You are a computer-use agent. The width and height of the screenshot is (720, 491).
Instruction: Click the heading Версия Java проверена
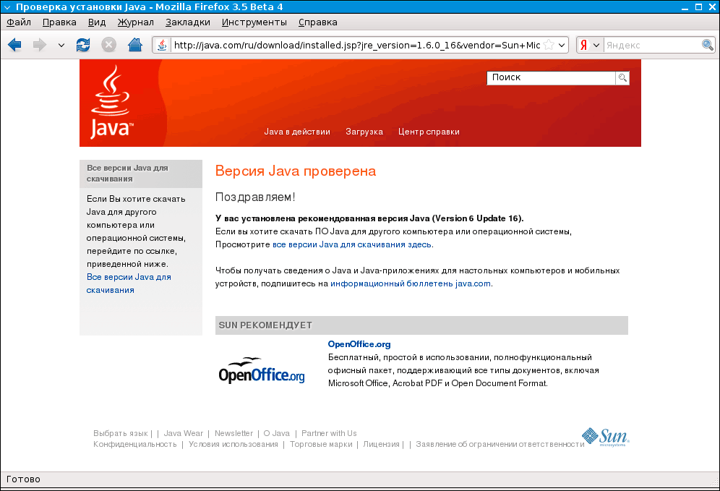pos(296,171)
